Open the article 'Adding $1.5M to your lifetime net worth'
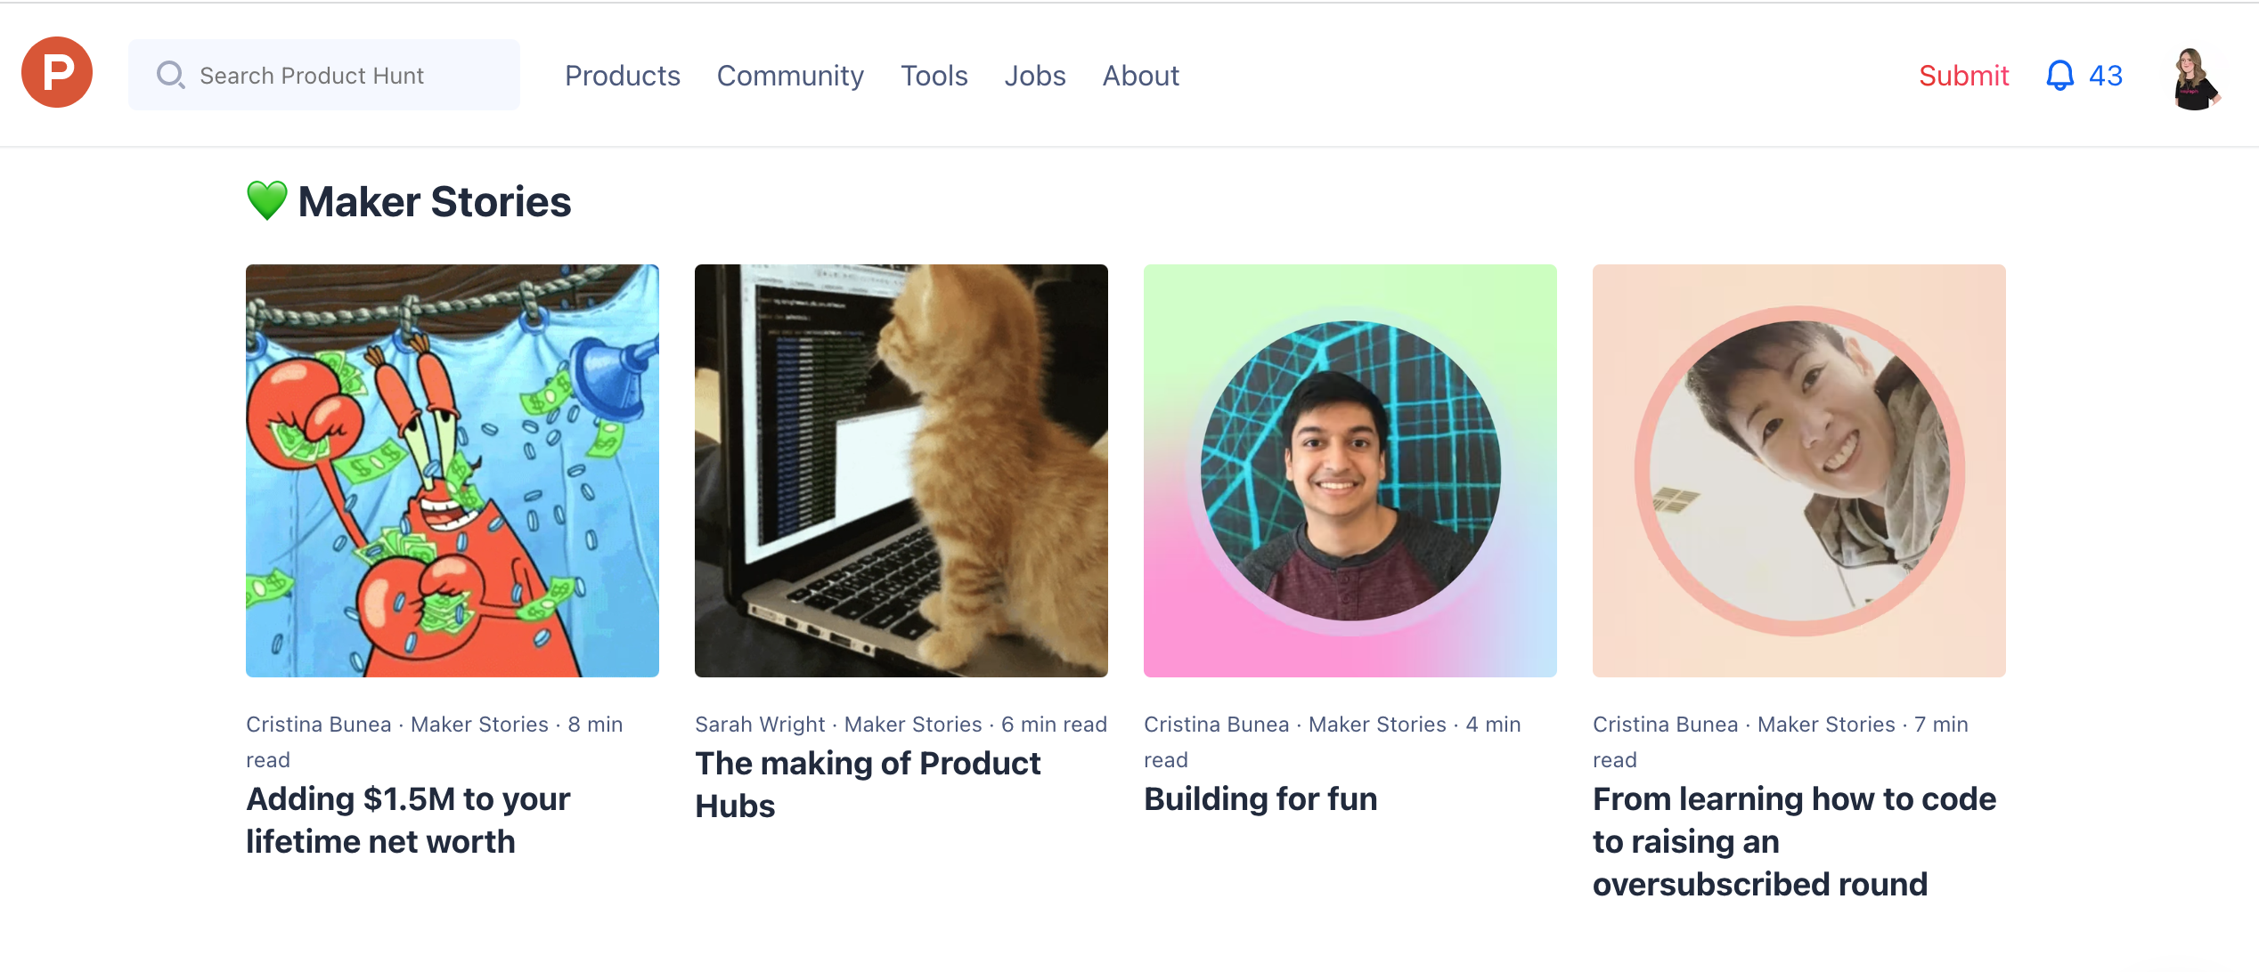2259x972 pixels. (408, 819)
